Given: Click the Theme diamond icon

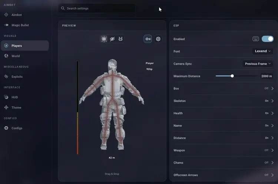Looking at the screenshot, I should click(6, 107).
